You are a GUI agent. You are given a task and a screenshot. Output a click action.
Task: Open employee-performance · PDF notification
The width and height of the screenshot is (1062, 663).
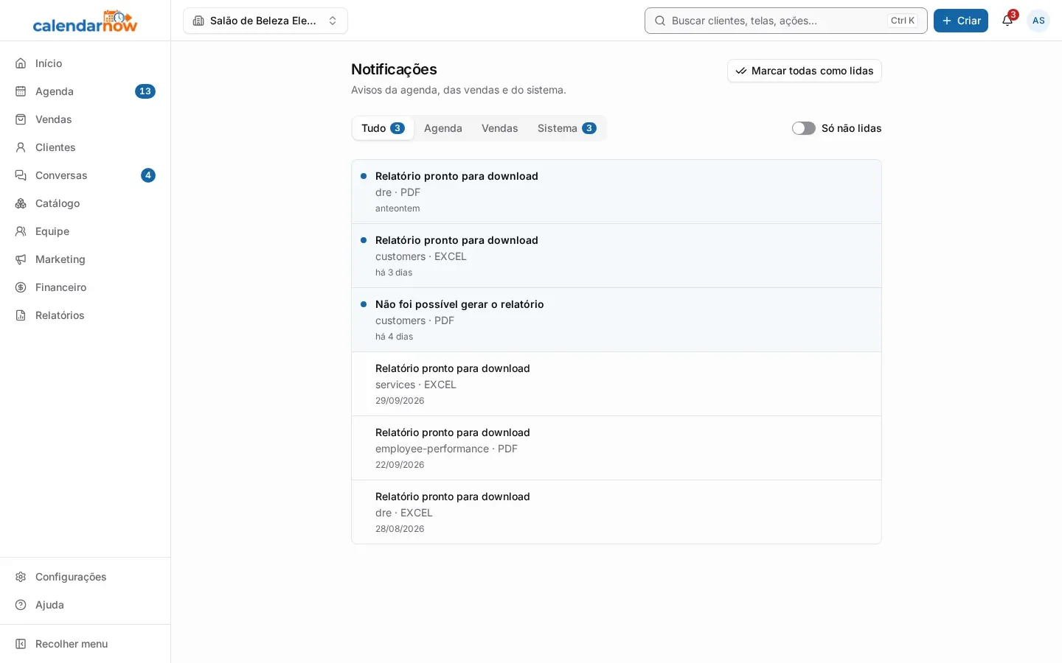coord(617,448)
